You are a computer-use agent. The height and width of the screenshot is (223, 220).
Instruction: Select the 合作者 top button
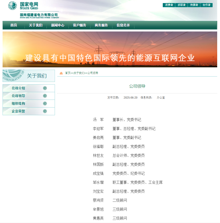[206, 5]
